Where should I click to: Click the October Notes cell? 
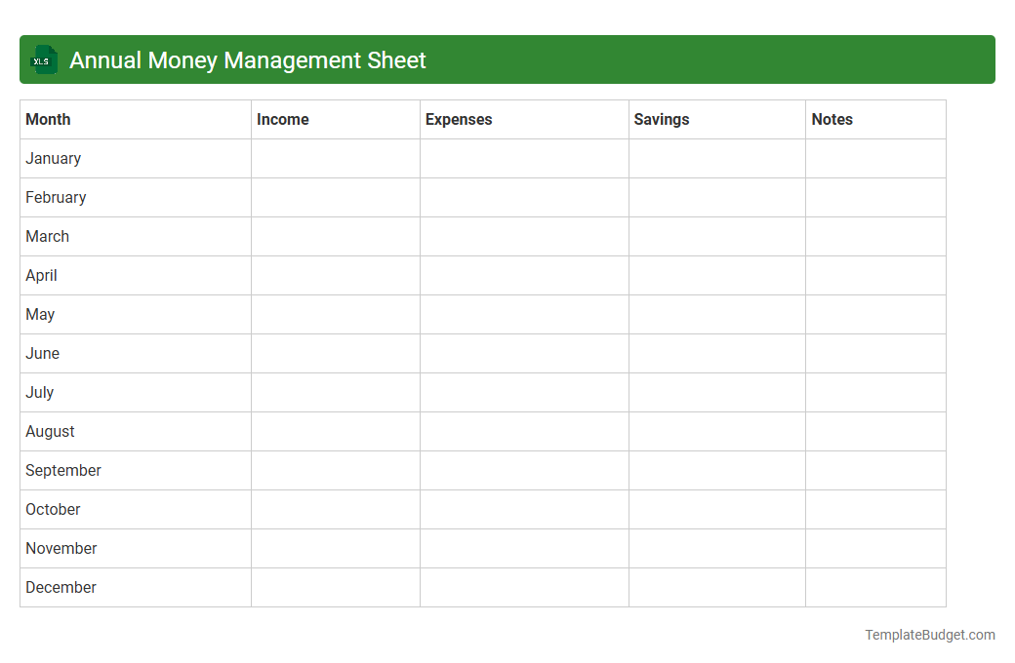coord(874,509)
